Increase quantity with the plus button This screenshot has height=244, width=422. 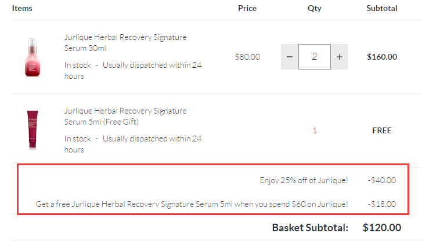tap(340, 57)
